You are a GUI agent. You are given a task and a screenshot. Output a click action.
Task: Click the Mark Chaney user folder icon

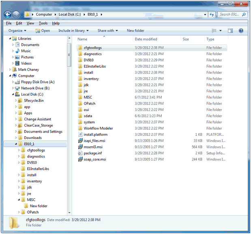coord(15,69)
